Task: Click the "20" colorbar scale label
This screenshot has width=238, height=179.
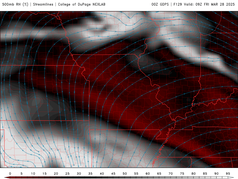Action: click(56, 174)
